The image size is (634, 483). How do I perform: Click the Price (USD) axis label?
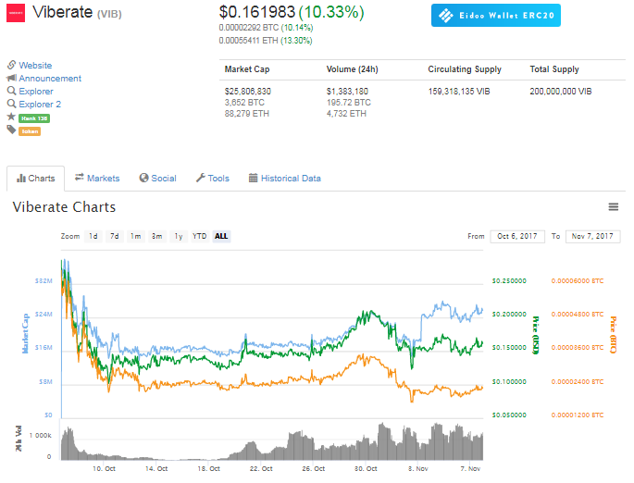click(x=535, y=335)
